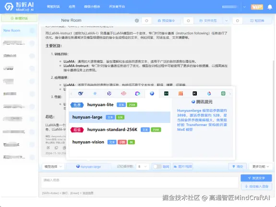The image size is (276, 207).
Task: Click the 发送文字 send button
Action: pos(256,178)
